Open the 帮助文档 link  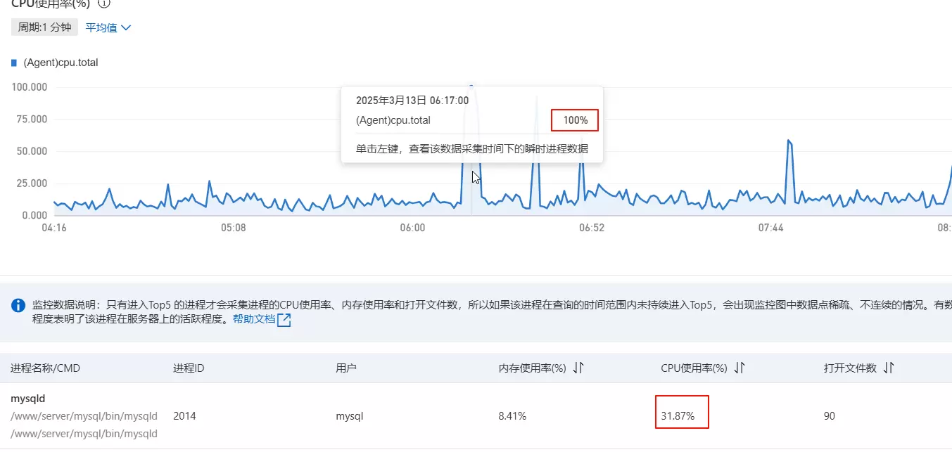[254, 319]
